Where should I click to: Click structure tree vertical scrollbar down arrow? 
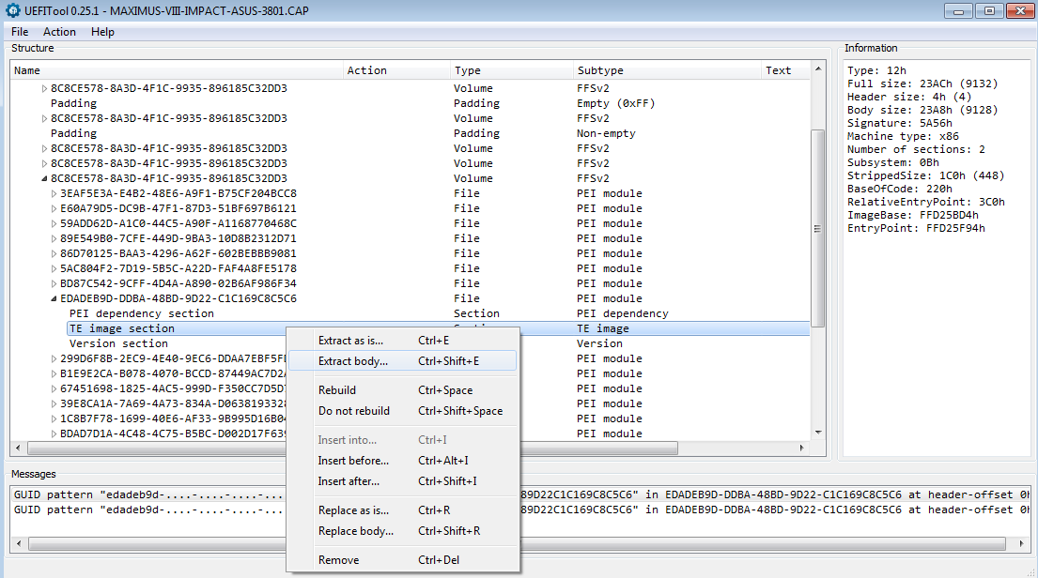818,433
